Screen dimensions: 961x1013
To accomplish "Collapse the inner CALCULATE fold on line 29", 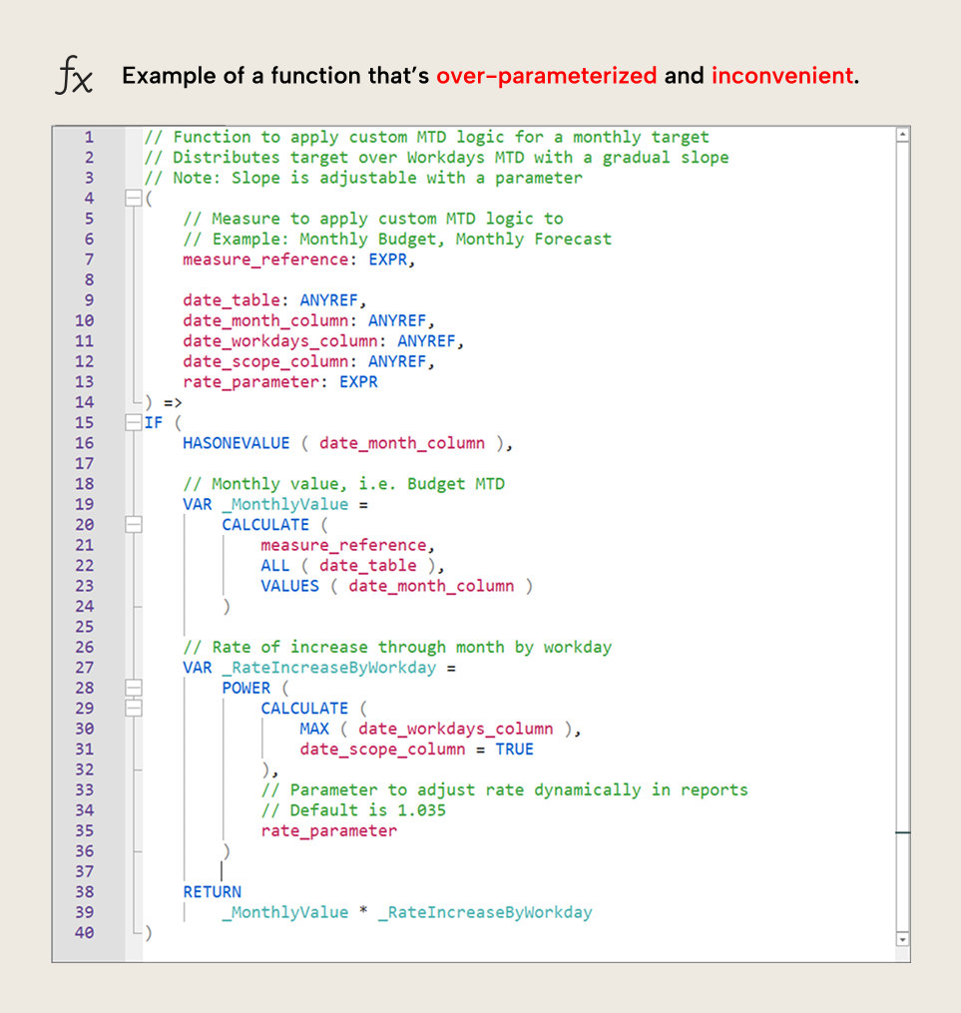I will (134, 708).
